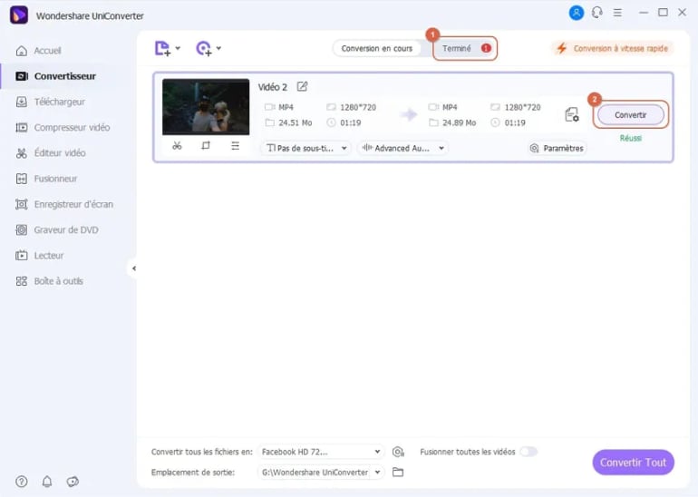Expand the Facebook HD 72 format dropdown

(x=321, y=452)
